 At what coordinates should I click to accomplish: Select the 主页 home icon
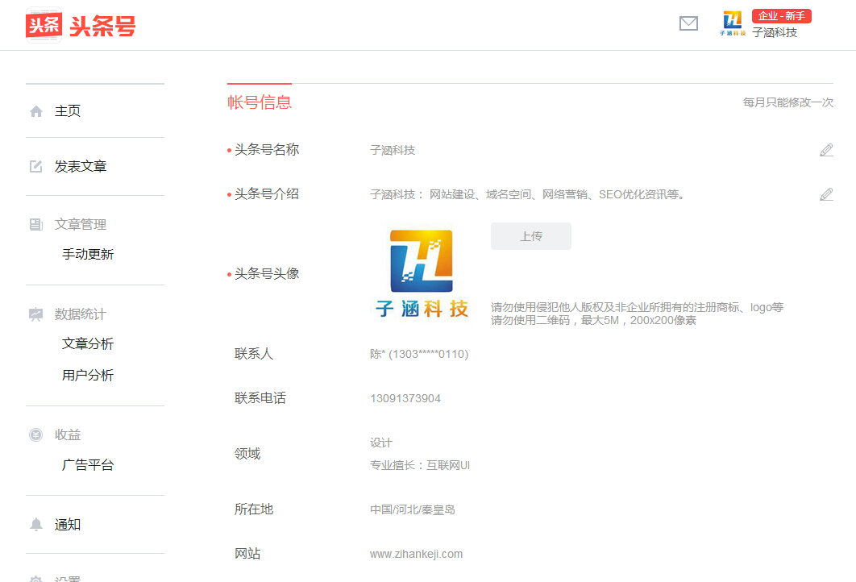pos(35,110)
